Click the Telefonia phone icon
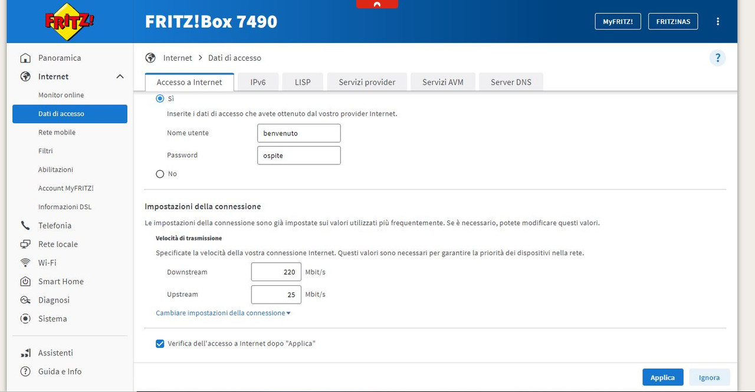755x392 pixels. click(25, 225)
